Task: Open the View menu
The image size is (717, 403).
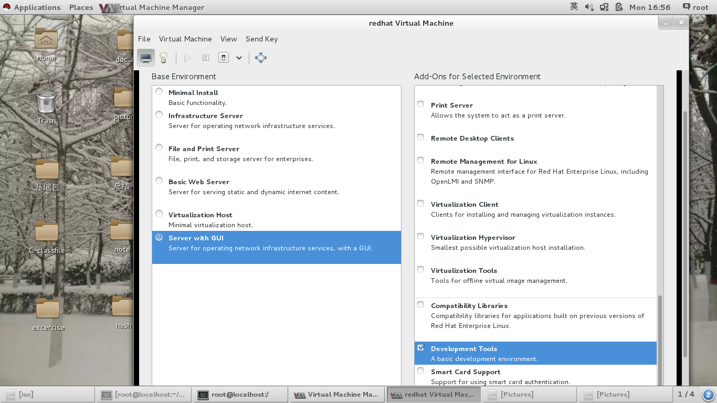Action: (x=228, y=39)
